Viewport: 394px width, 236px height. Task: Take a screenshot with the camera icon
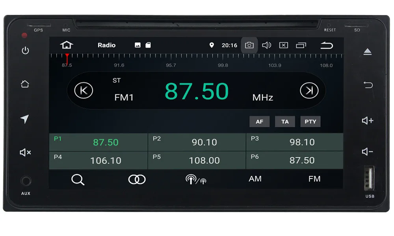coord(249,45)
